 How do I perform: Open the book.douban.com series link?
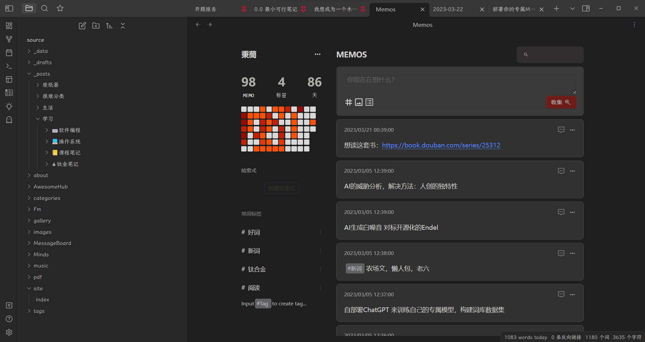click(x=441, y=145)
